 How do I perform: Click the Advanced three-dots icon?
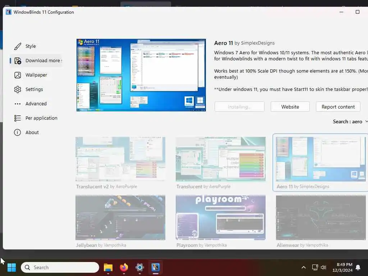tap(18, 104)
